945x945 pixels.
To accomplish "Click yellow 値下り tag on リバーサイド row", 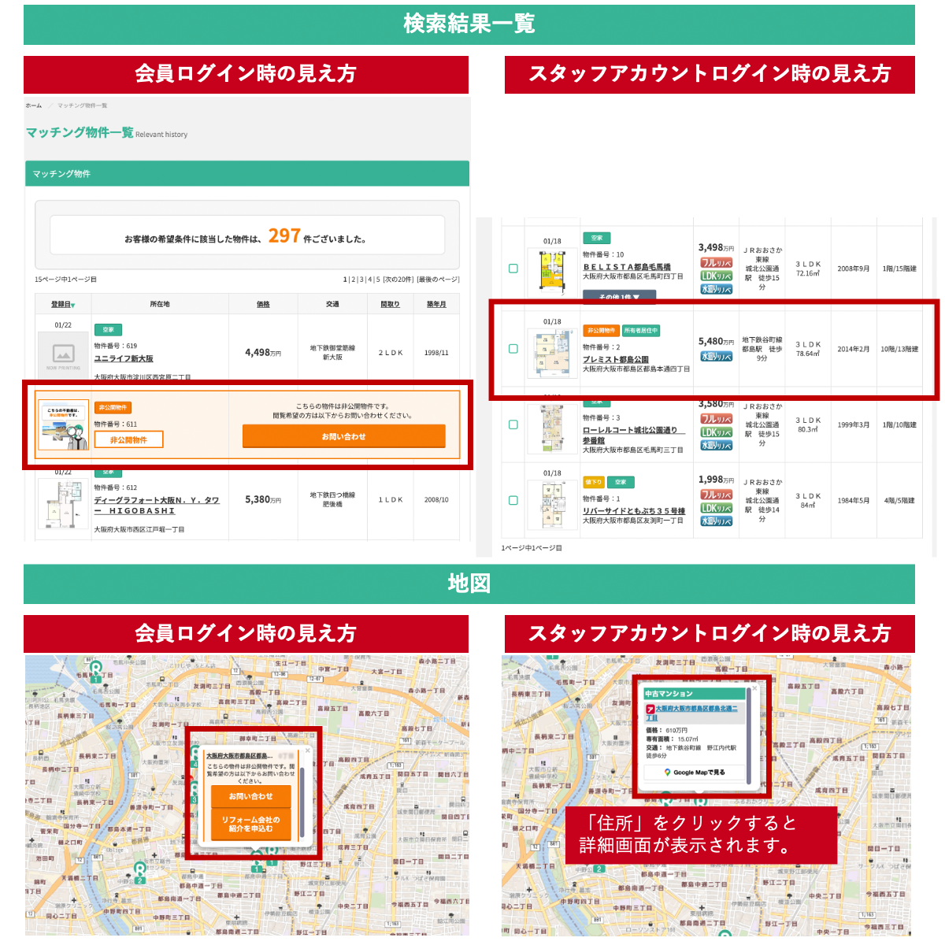I will [594, 482].
